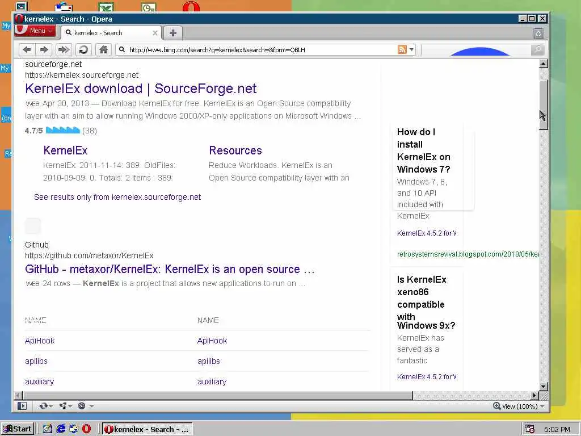This screenshot has height=436, width=581.
Task: Click the Task Scheduler tray icon
Action: (530, 429)
